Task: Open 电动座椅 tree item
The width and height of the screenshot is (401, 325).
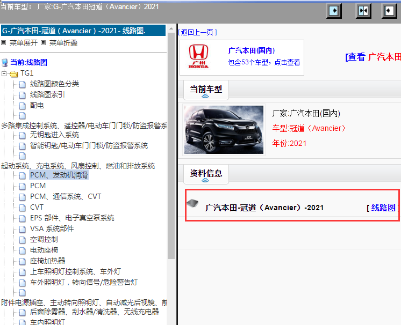Action: tap(44, 250)
